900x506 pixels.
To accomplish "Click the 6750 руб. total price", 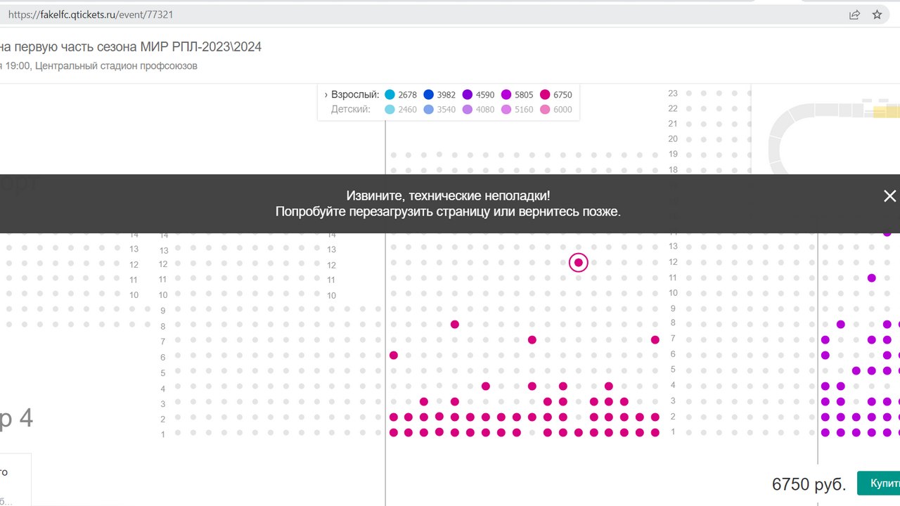I will [809, 484].
